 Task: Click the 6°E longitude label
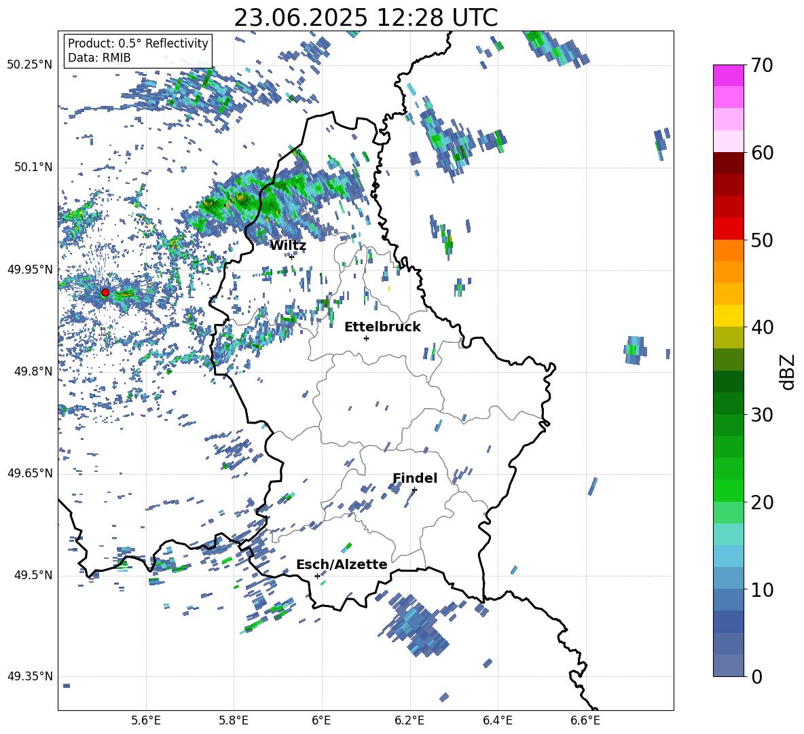pyautogui.click(x=321, y=720)
